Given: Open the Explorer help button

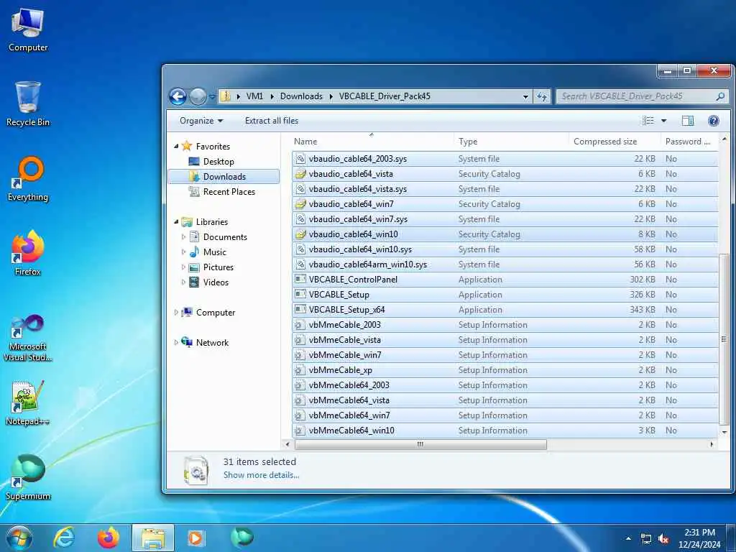Looking at the screenshot, I should (x=714, y=121).
